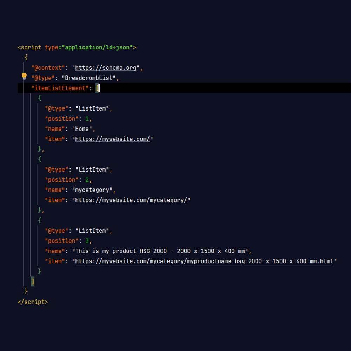
Task: Click the "@context" key
Action: click(x=48, y=68)
